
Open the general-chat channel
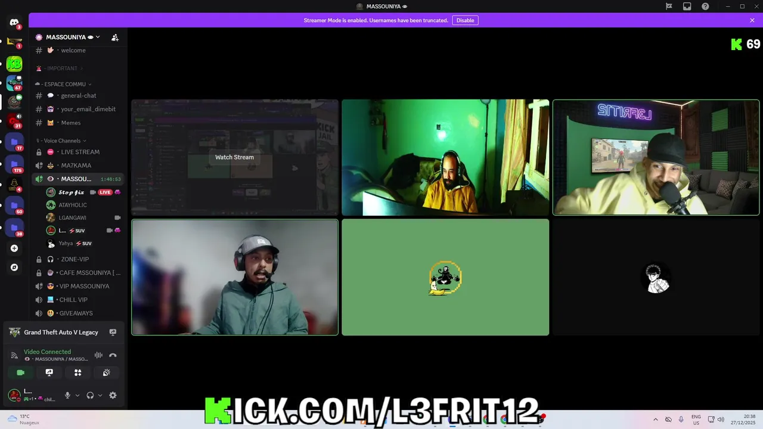tap(77, 95)
